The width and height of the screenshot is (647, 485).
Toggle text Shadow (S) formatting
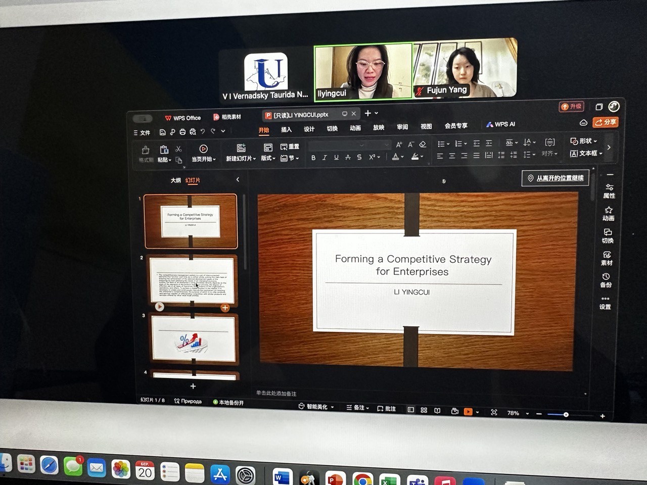[x=359, y=157]
